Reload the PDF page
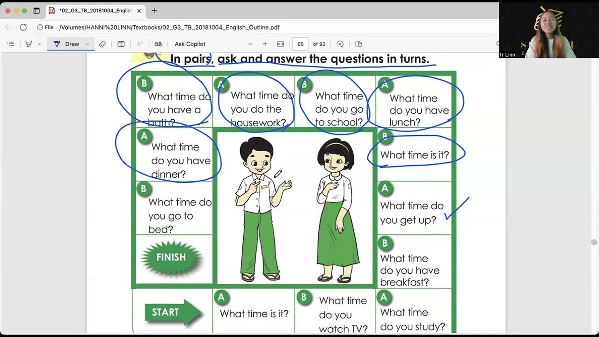The image size is (599, 337). [x=23, y=27]
